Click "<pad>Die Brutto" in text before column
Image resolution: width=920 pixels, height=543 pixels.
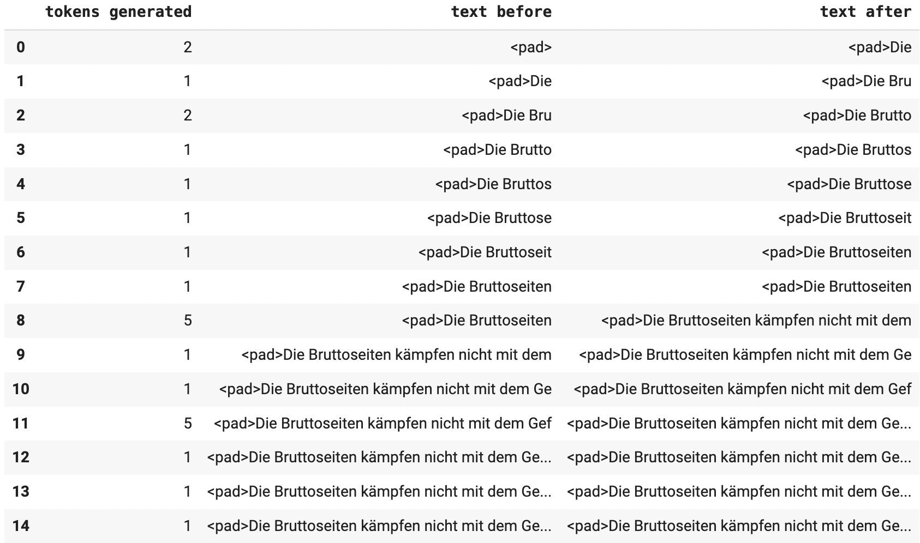(x=497, y=149)
